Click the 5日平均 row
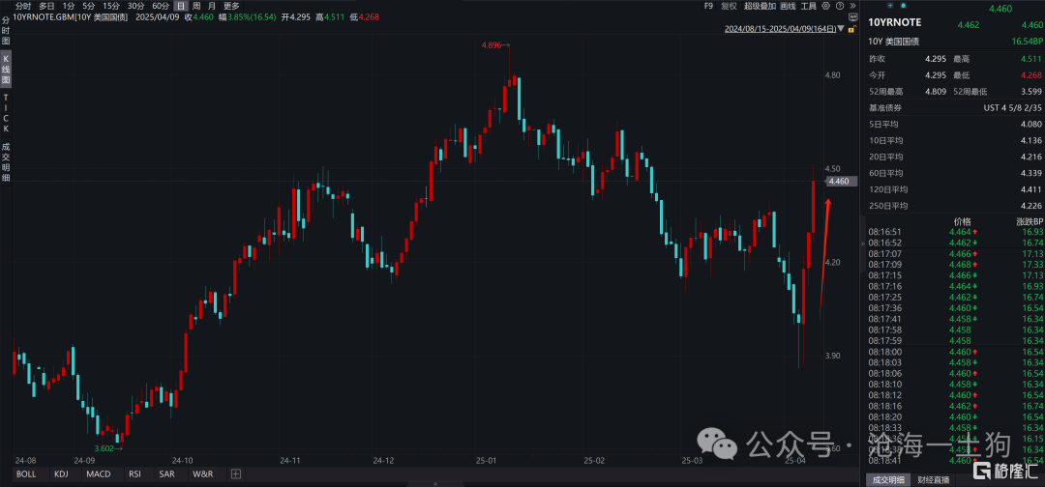Image resolution: width=1045 pixels, height=487 pixels. [x=954, y=124]
